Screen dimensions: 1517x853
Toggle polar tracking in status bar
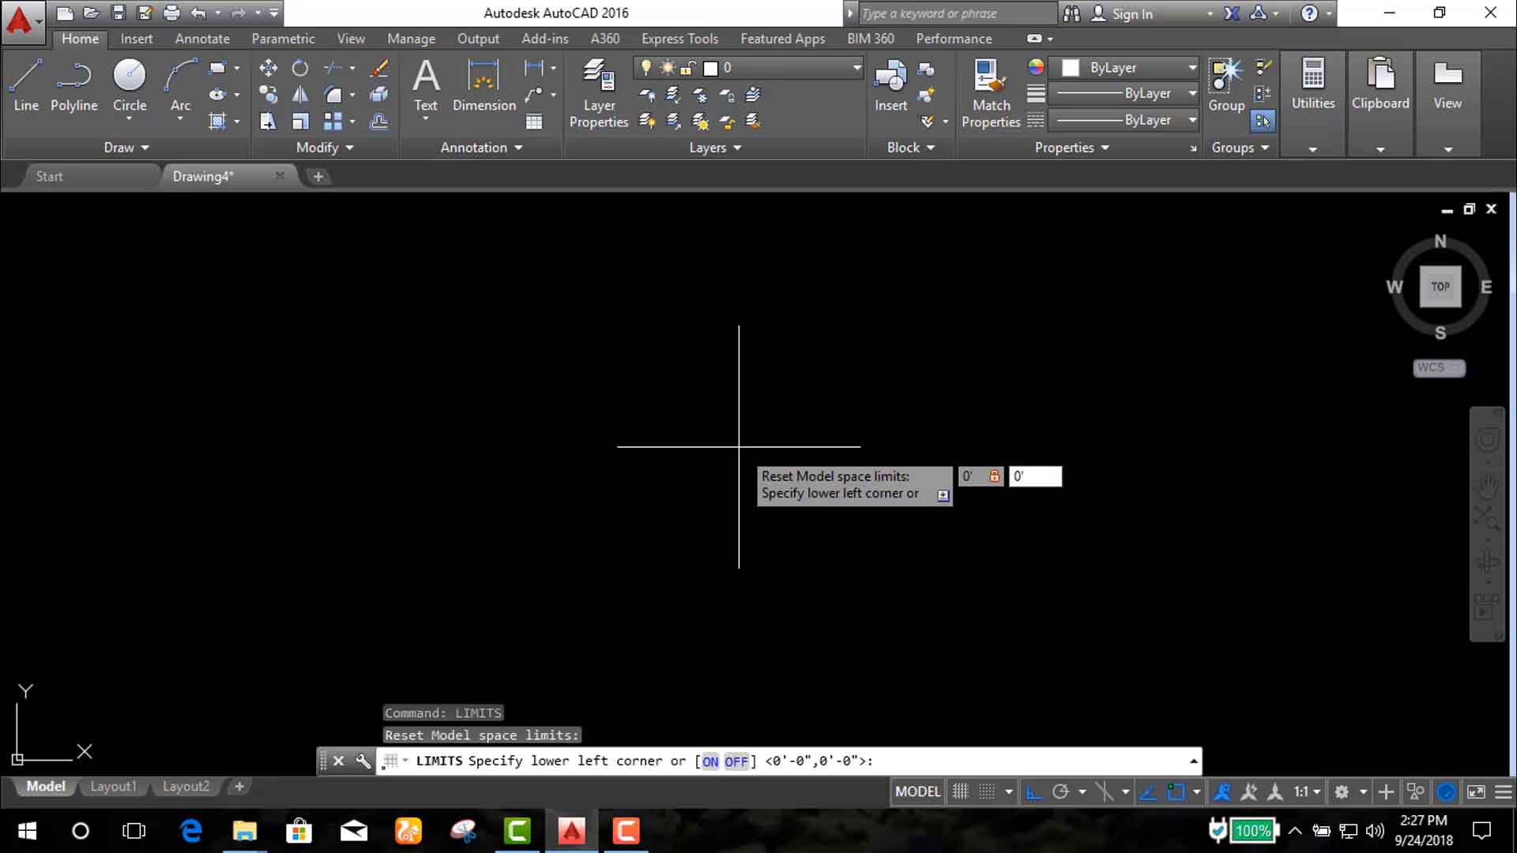1060,791
